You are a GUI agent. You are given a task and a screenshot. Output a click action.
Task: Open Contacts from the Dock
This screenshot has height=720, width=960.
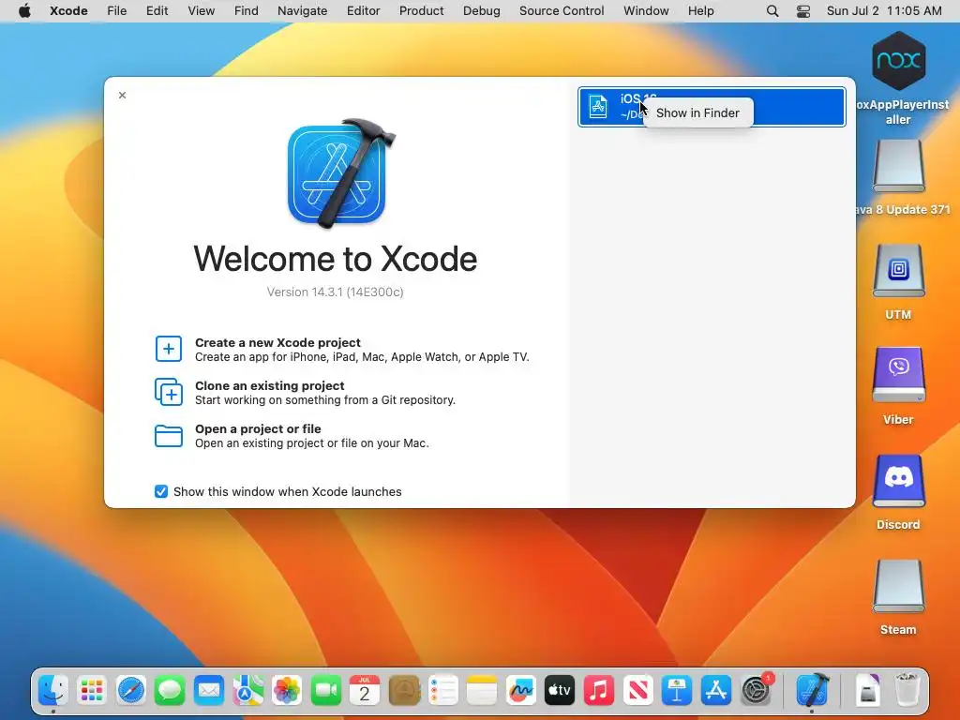404,691
